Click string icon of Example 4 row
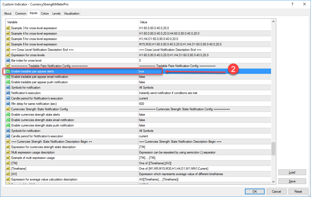 coord(8,34)
